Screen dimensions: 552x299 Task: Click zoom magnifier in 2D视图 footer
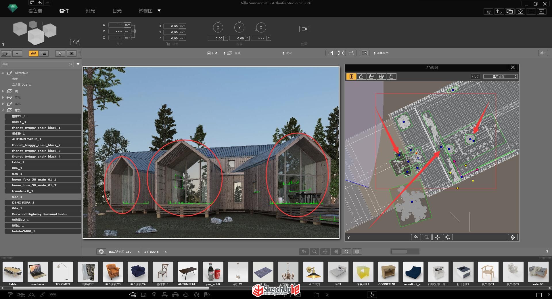point(427,237)
